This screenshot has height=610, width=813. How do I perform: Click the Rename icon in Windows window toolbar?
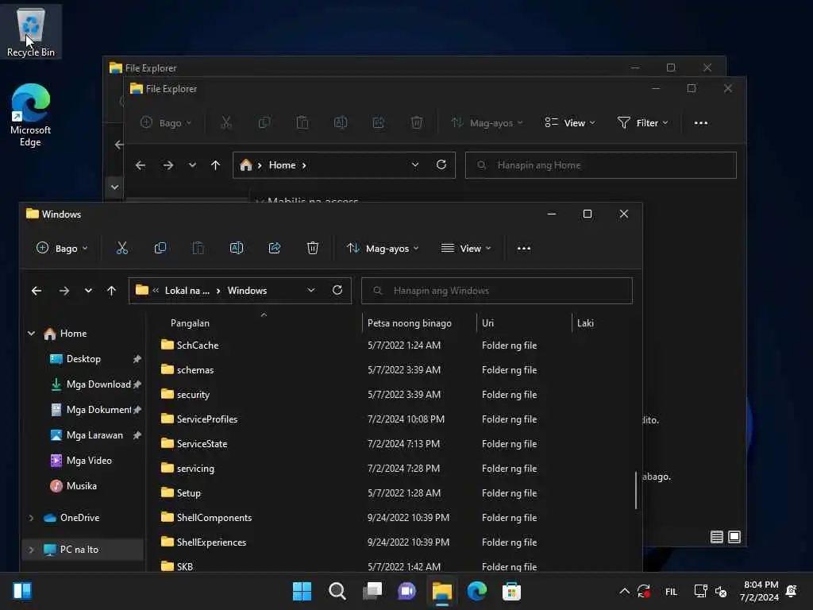tap(237, 249)
